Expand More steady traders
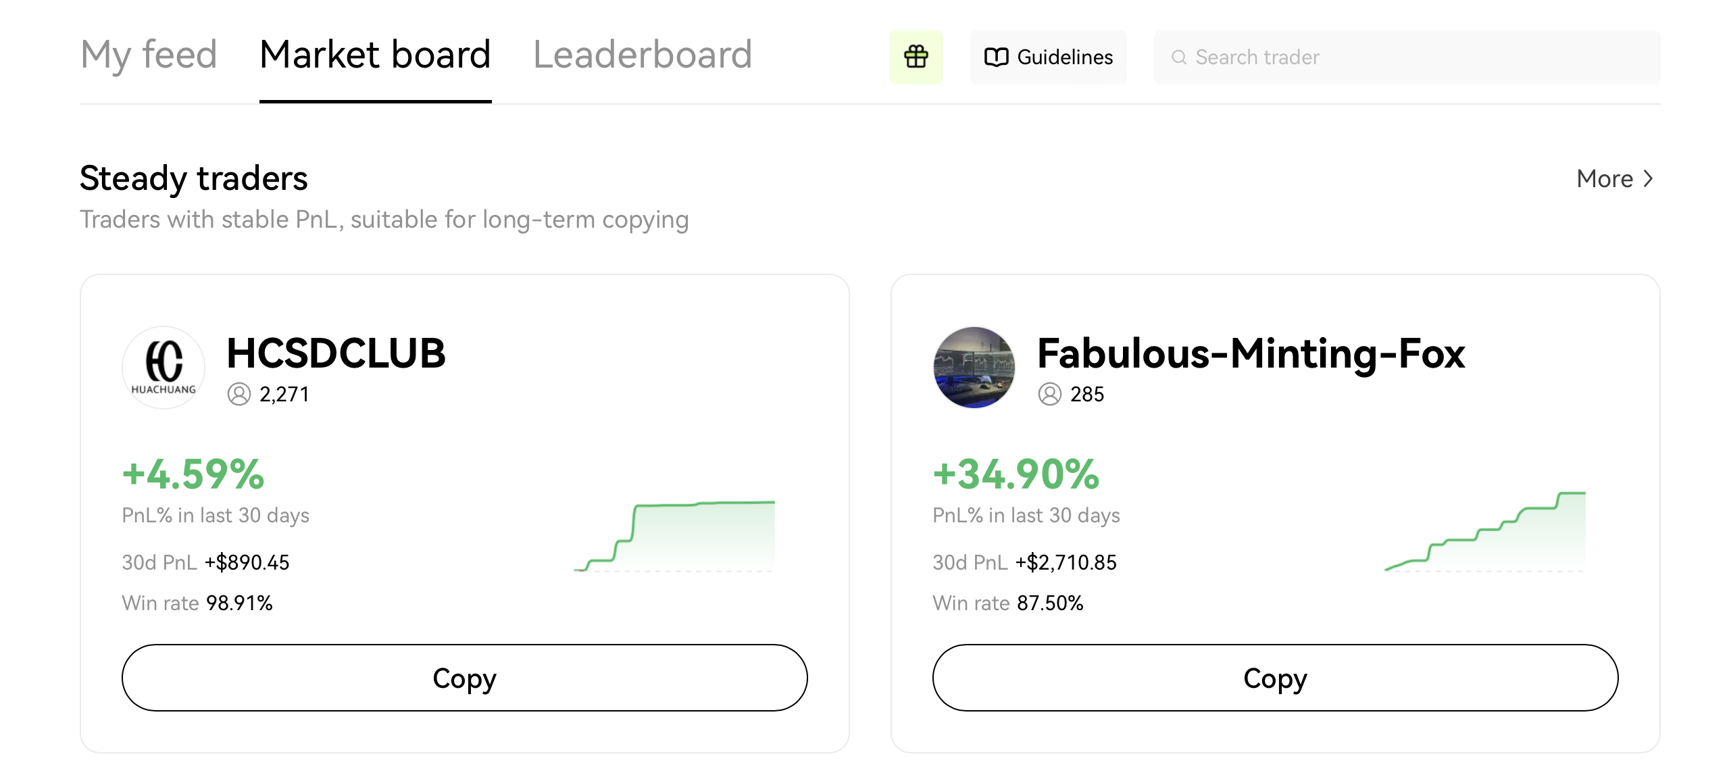 [x=1615, y=179]
